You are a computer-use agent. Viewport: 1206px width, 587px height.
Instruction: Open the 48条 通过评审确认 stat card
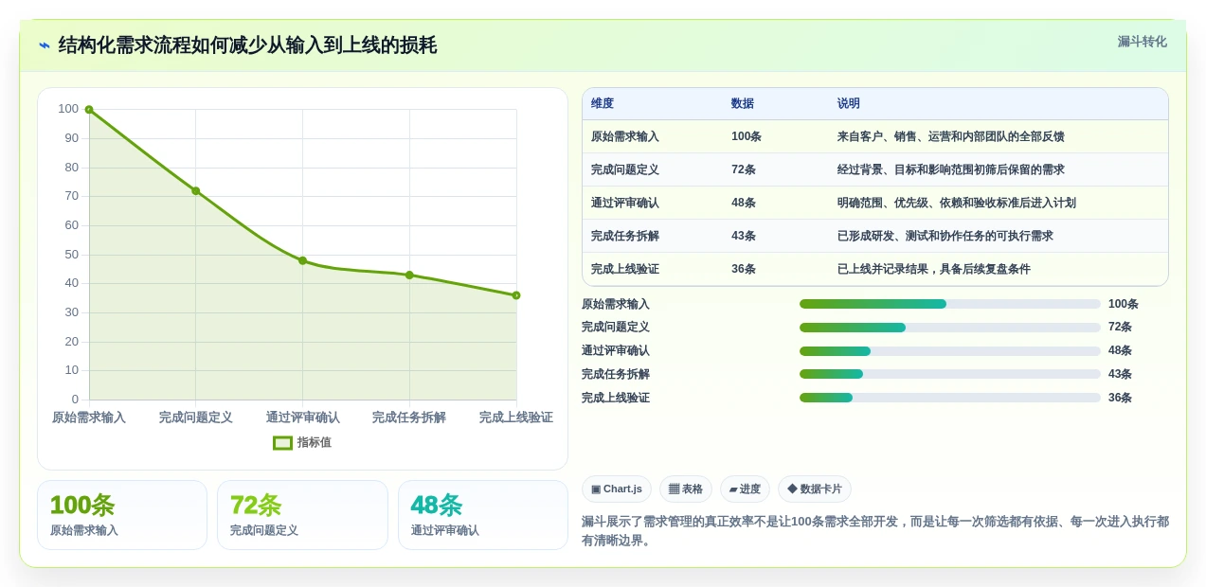click(x=483, y=515)
